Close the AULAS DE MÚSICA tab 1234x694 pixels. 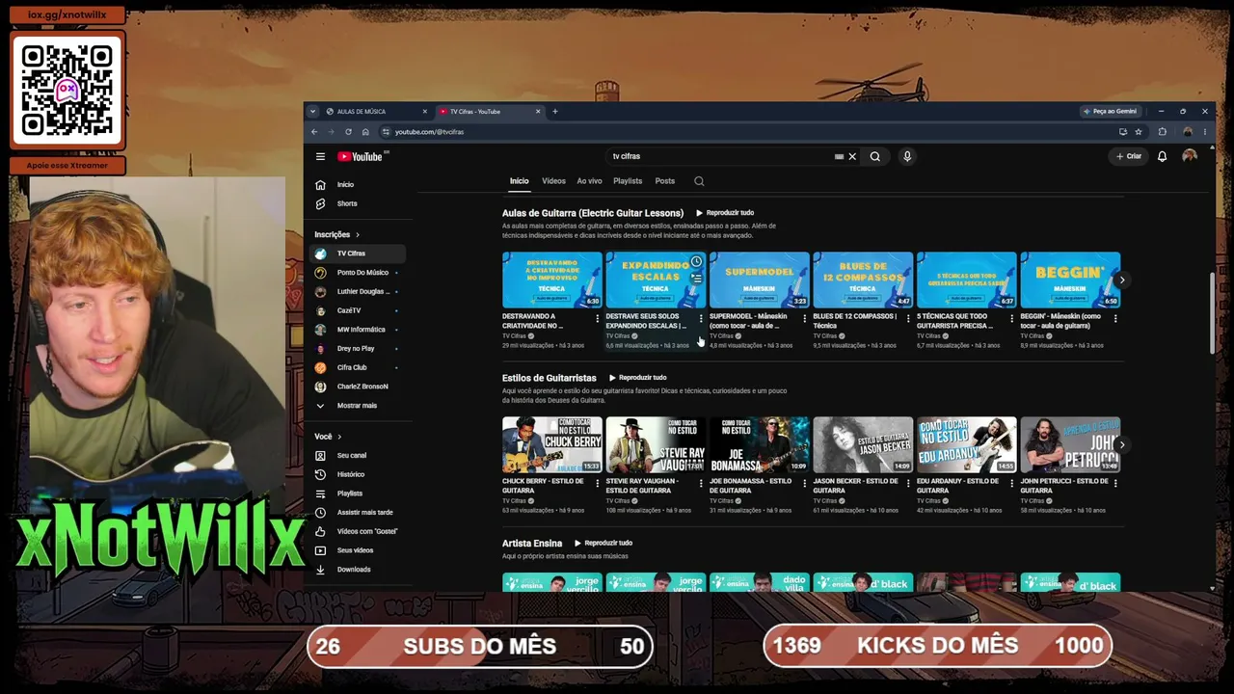[424, 112]
